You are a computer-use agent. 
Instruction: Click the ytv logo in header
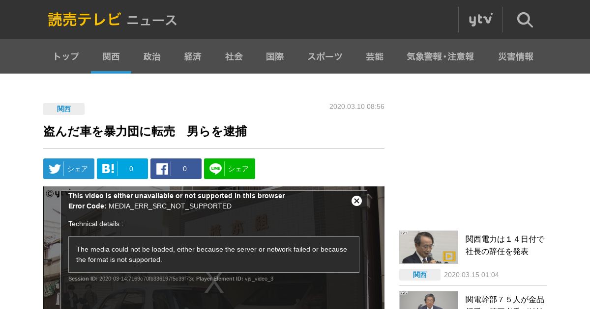pyautogui.click(x=480, y=20)
